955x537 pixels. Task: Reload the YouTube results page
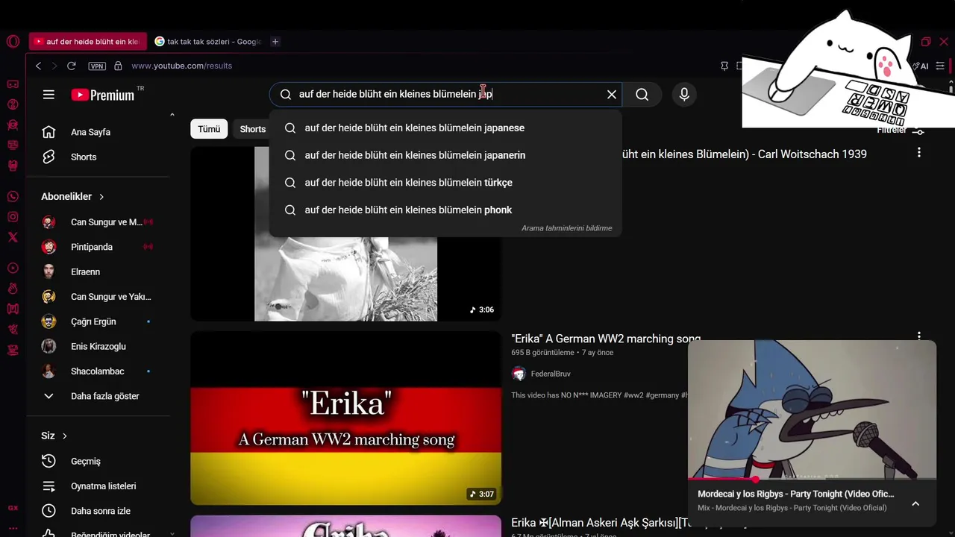[72, 66]
